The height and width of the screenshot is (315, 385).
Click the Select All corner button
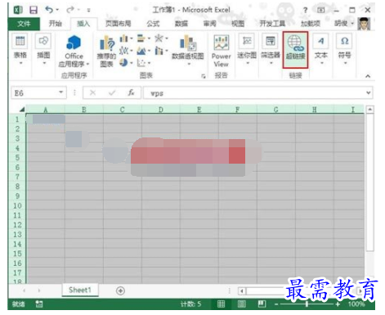coord(22,110)
